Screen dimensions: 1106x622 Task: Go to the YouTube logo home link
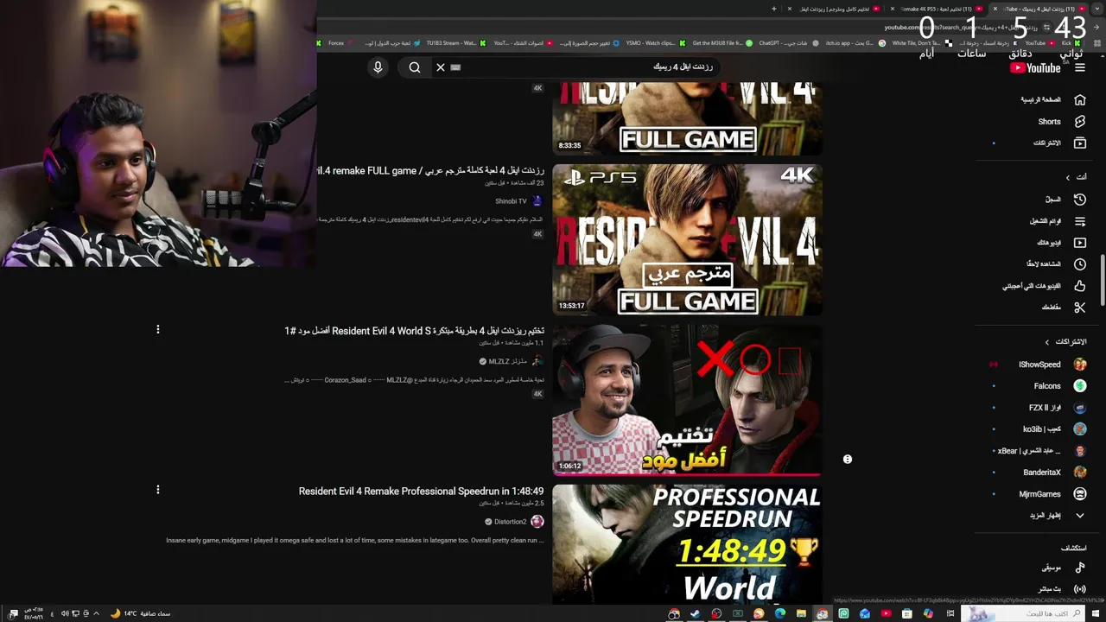pyautogui.click(x=1035, y=68)
